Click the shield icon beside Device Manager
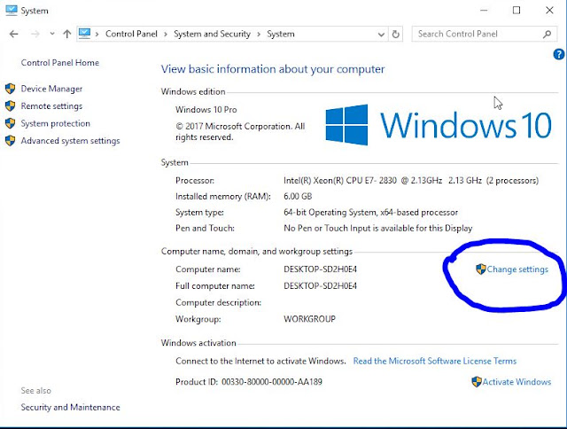 tap(11, 89)
